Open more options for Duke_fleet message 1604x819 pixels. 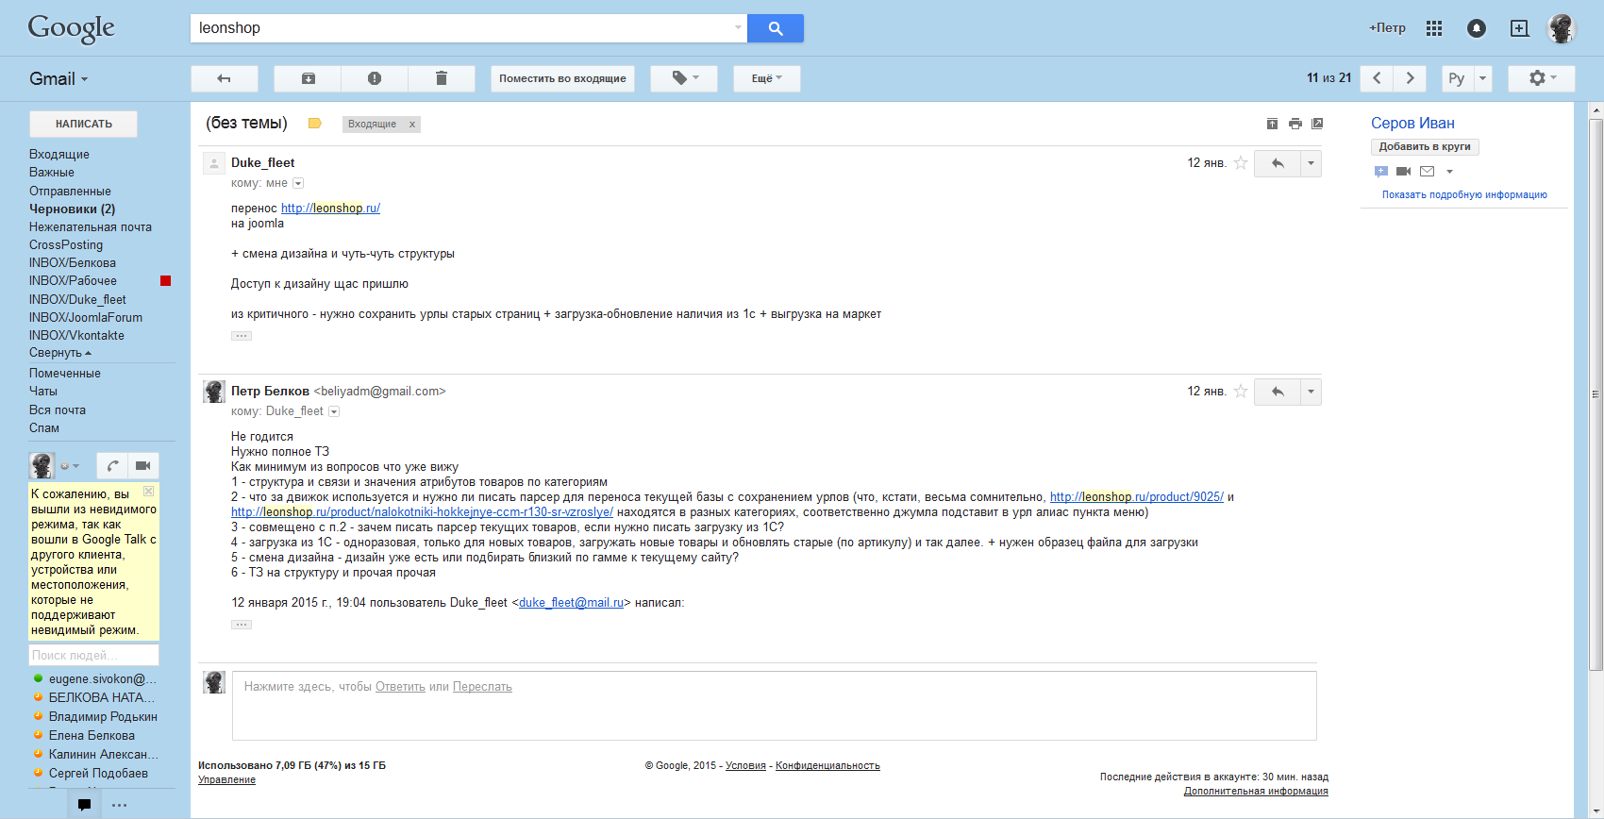[1311, 163]
